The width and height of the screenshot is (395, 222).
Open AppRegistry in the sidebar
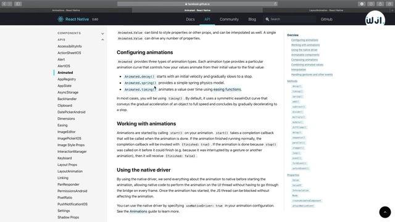click(67, 79)
